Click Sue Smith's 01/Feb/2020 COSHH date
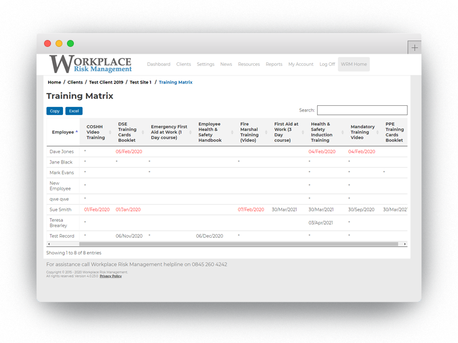This screenshot has width=458, height=343. click(x=97, y=210)
